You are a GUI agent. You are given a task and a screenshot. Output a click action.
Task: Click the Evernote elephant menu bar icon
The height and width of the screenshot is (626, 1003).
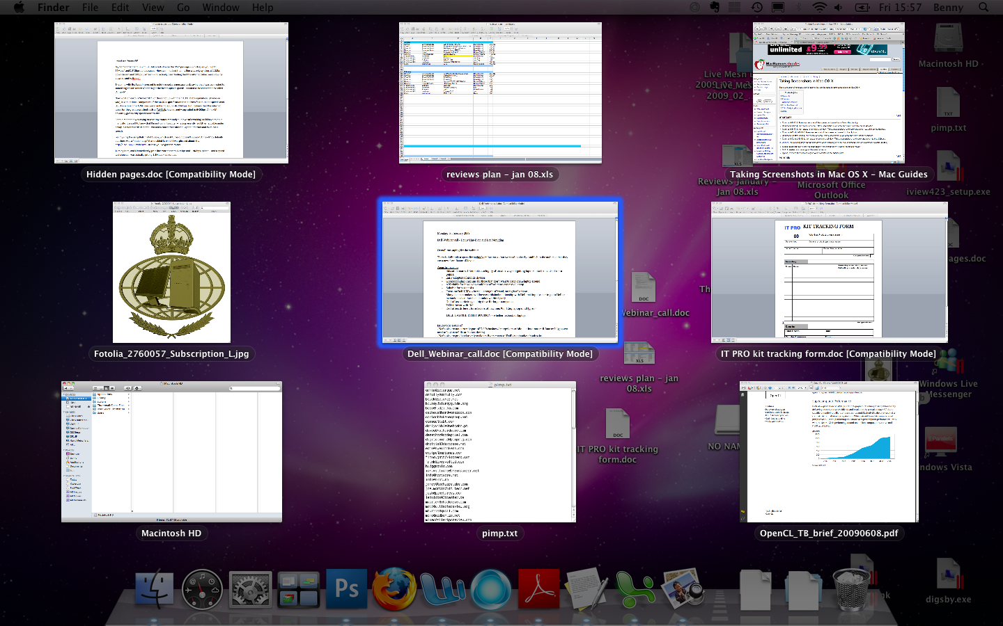point(715,7)
